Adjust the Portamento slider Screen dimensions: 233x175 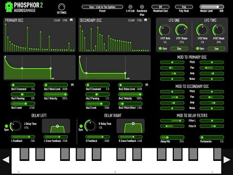tap(212, 138)
